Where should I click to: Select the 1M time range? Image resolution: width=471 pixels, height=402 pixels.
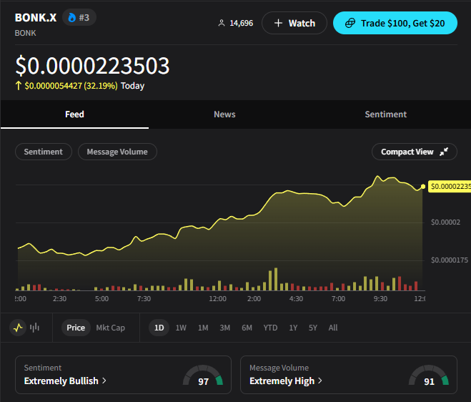coord(203,328)
